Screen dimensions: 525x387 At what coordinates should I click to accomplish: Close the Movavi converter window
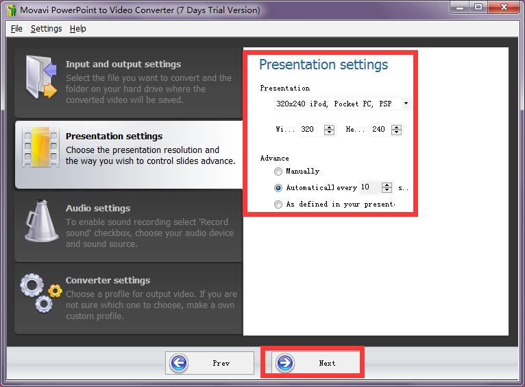click(504, 8)
